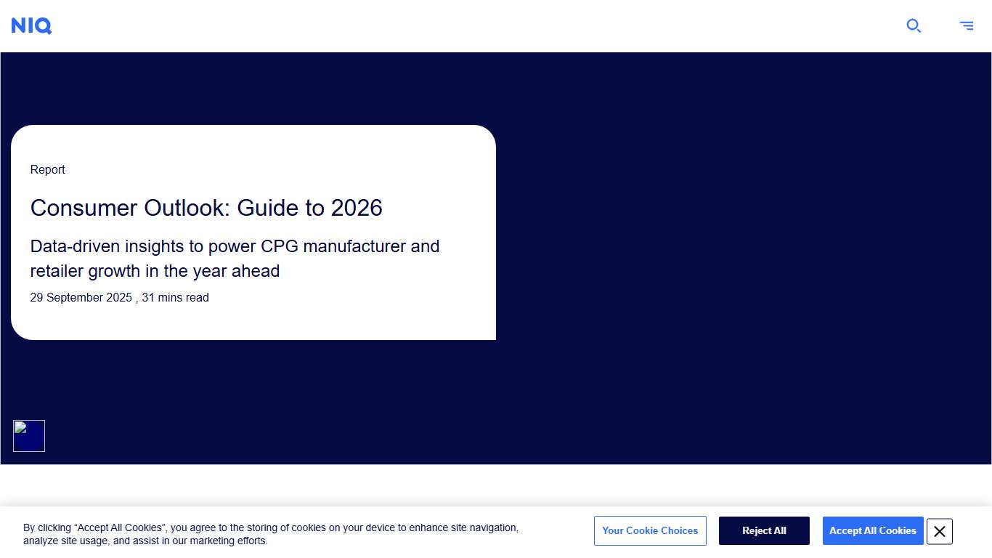Viewport: 992px width, 558px height.
Task: Click the Accept All Cookies button
Action: (873, 530)
